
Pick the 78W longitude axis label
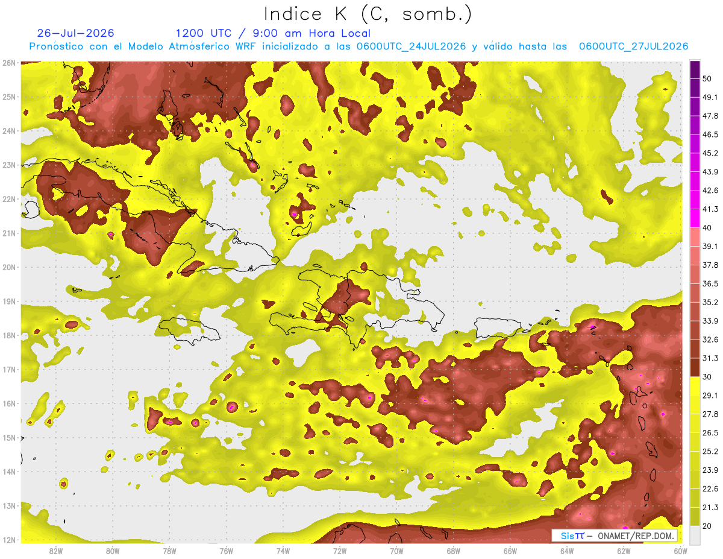tap(169, 551)
